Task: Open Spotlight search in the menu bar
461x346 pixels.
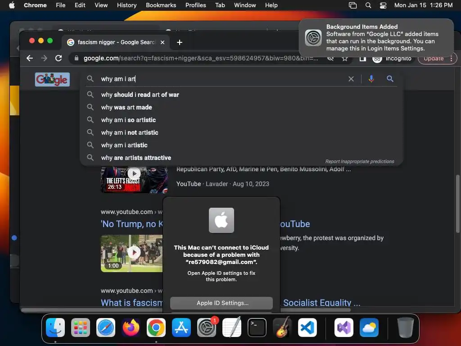Action: 368,5
